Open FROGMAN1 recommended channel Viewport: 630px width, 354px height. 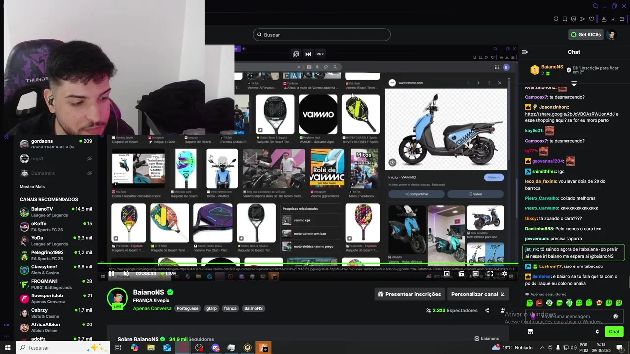coord(56,284)
